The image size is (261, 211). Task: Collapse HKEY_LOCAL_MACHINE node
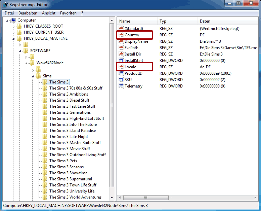pyautogui.click(x=13, y=39)
